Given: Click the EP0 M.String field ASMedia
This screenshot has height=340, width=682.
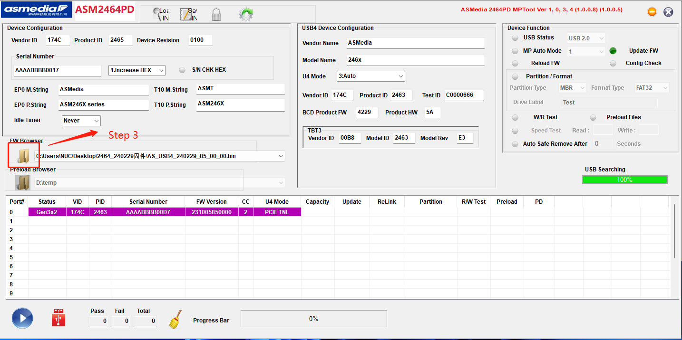Looking at the screenshot, I should [x=104, y=89].
